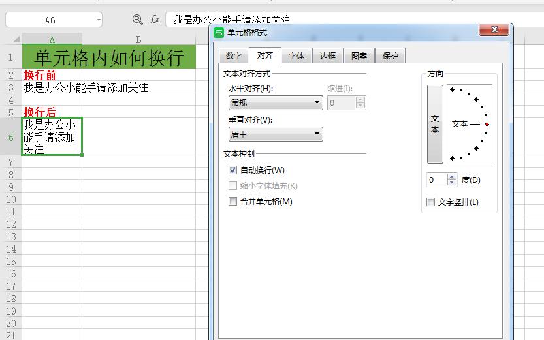Image resolution: width=544 pixels, height=340 pixels.
Task: Check the 合并单元格(M) checkbox
Action: [x=232, y=202]
